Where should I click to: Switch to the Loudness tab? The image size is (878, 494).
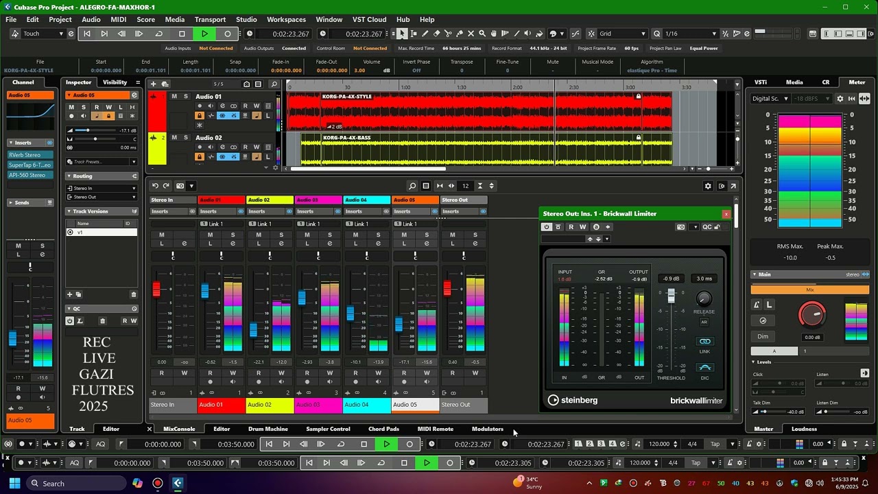tap(804, 429)
